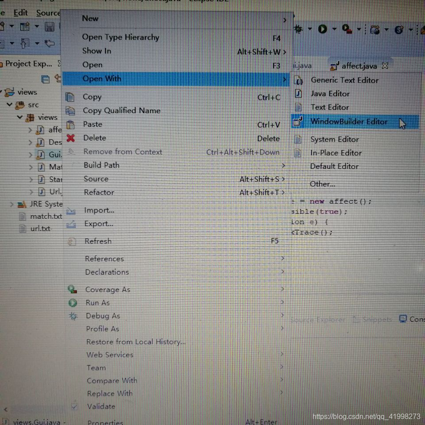
Task: Click the Refresh icon in context menu
Action: click(x=72, y=241)
